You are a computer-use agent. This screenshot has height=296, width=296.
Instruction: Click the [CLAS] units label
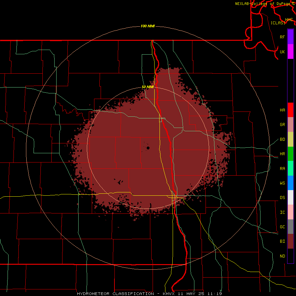[x=278, y=23]
